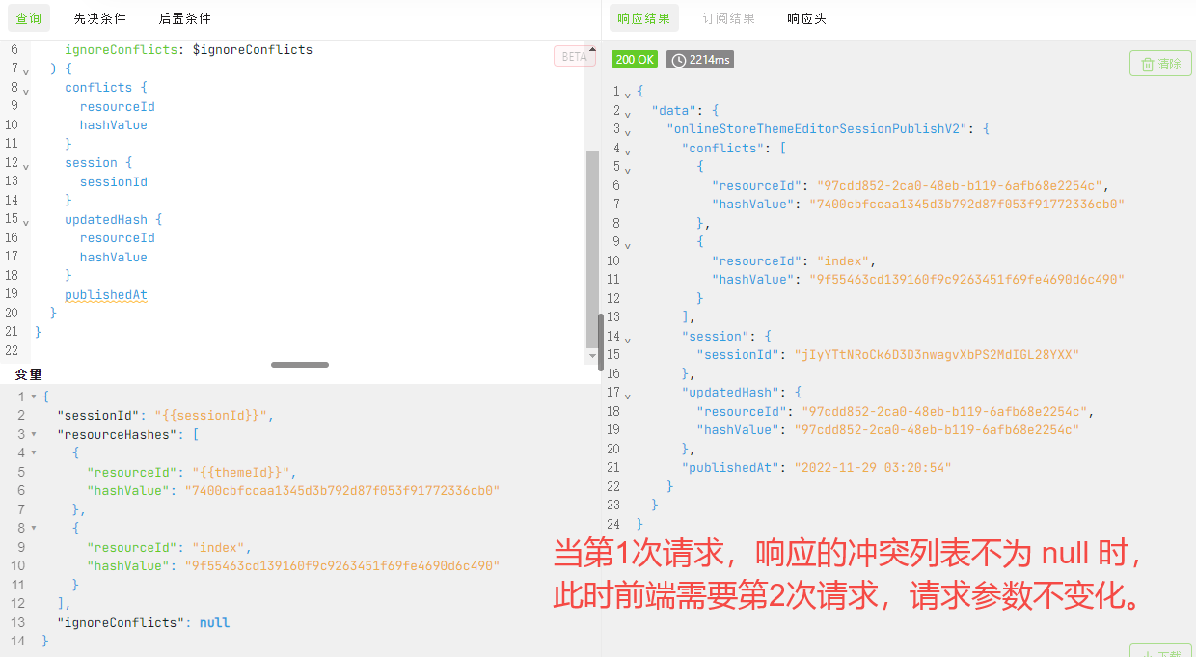Collapse second conflict object at response line 9

pyautogui.click(x=628, y=245)
